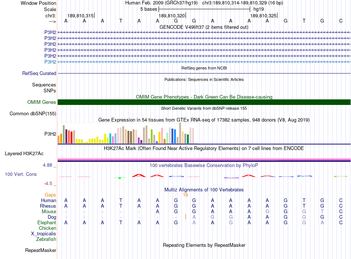The image size is (351, 259).
Task: Click 100 vertebrates Basewise Conservation by PhyloP title
Action: 204,166
